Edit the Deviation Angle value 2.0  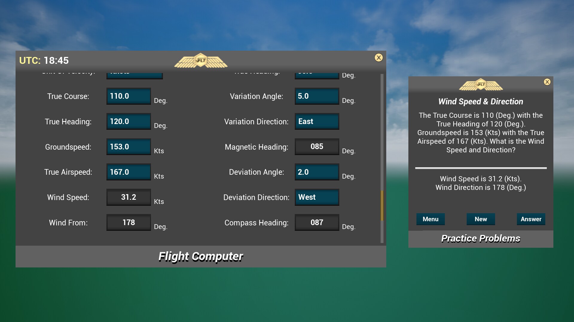317,172
